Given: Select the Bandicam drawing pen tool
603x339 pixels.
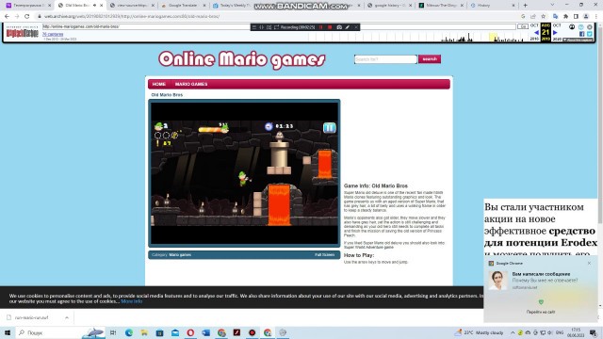Looking at the screenshot, I should coord(348,27).
